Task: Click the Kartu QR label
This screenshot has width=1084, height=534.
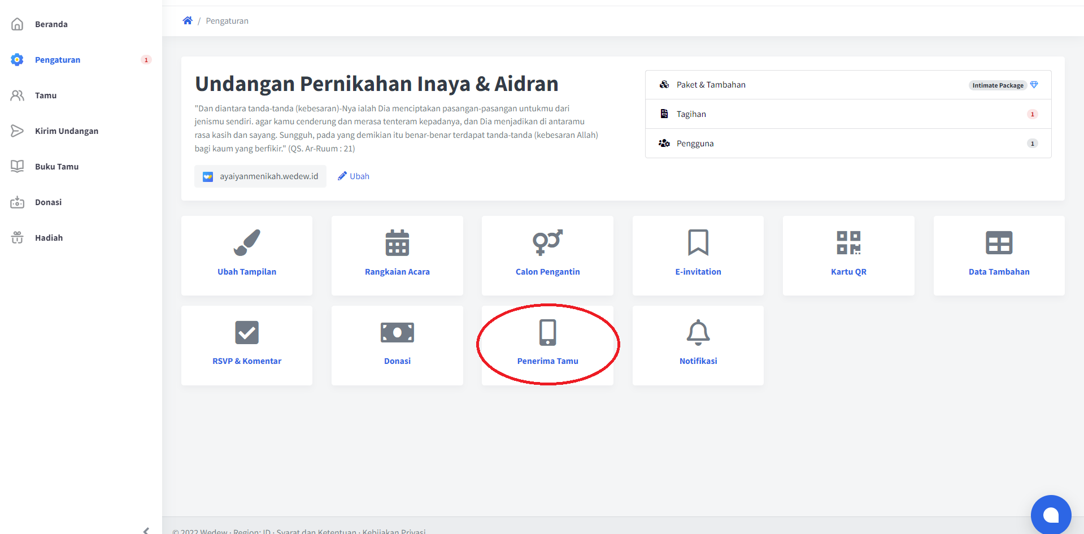Action: (x=848, y=271)
